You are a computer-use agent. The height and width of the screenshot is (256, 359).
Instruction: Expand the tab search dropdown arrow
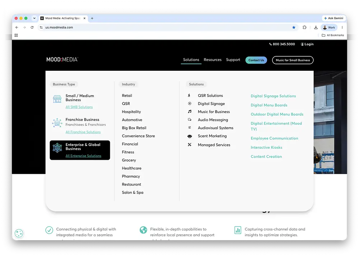point(34,18)
